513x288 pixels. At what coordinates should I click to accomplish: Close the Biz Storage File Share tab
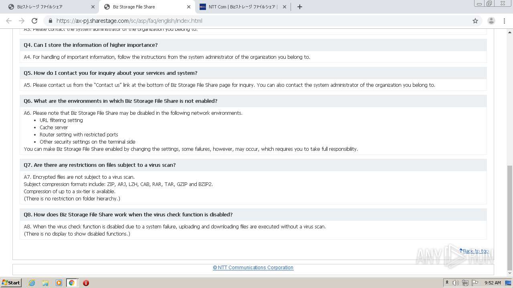tap(189, 7)
